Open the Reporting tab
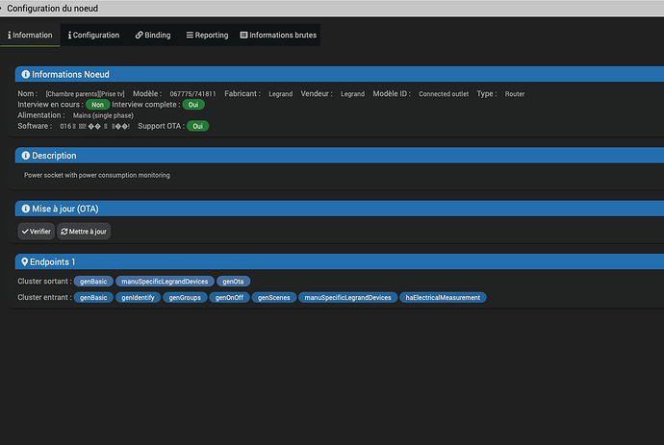The width and height of the screenshot is (664, 445). 208,36
